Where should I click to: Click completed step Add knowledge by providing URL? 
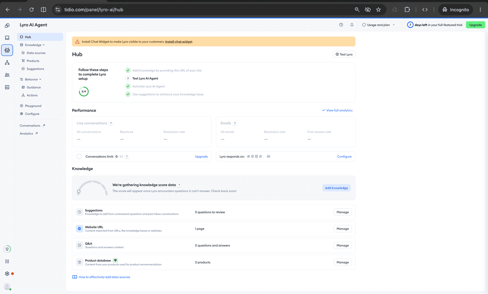pyautogui.click(x=167, y=71)
